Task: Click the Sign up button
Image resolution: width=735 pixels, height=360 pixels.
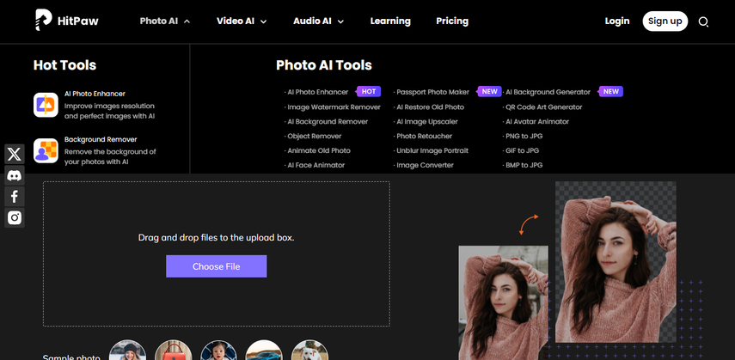Action: point(665,21)
